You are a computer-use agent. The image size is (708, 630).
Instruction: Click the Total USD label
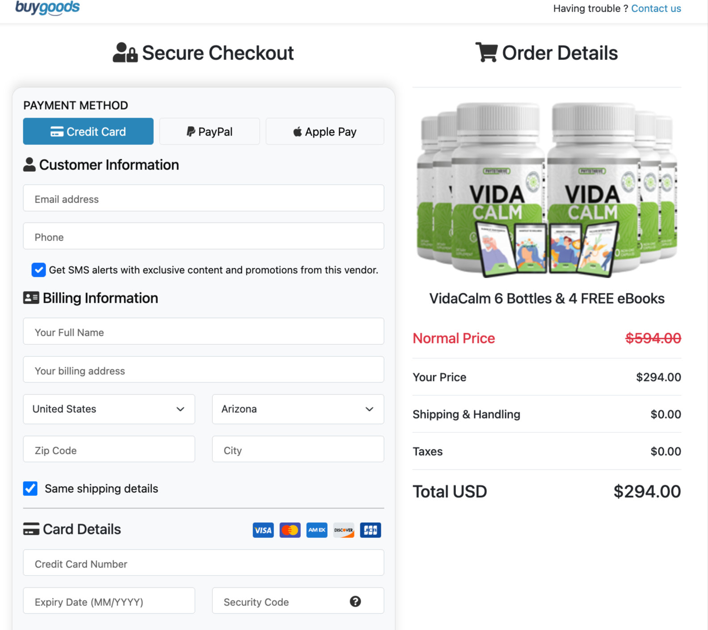(x=450, y=491)
